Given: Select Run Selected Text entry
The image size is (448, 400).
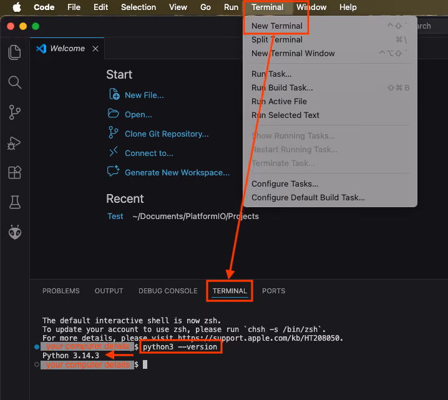Looking at the screenshot, I should pyautogui.click(x=329, y=115).
